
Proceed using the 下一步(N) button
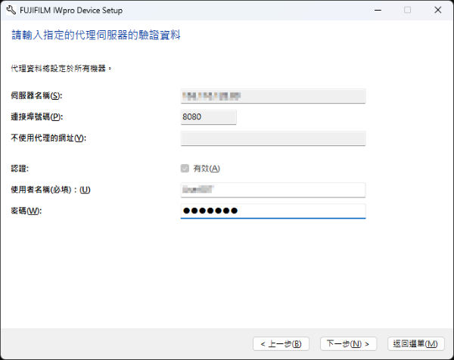click(348, 343)
